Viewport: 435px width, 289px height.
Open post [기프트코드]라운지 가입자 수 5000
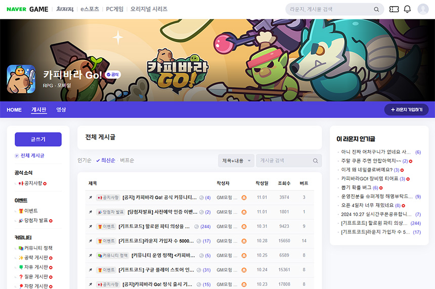pyautogui.click(x=156, y=241)
